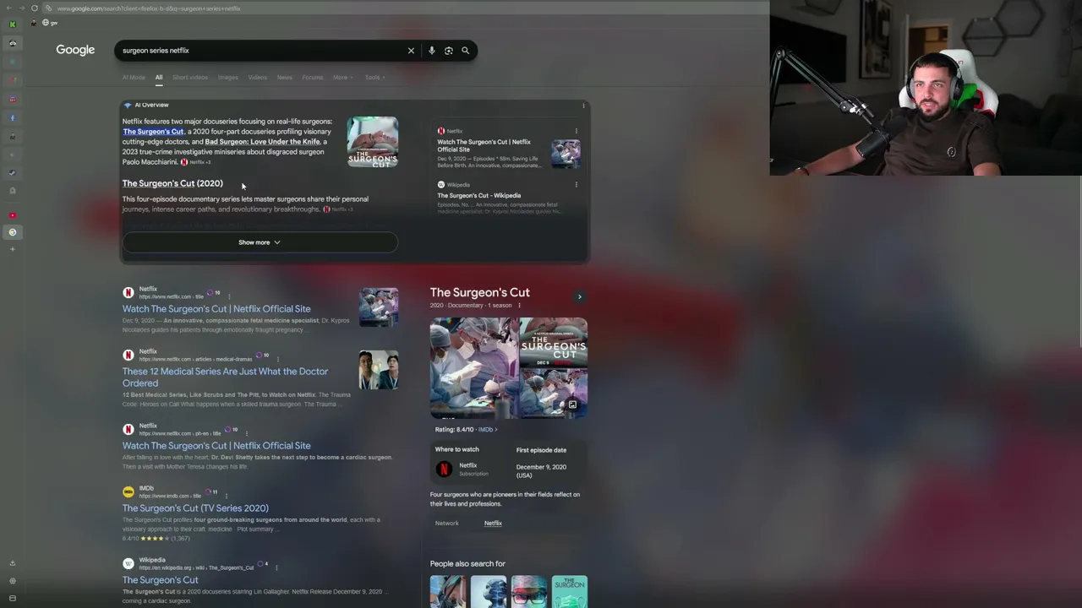
Task: Open three-dot menu beside Wikipedia source card
Action: (577, 185)
